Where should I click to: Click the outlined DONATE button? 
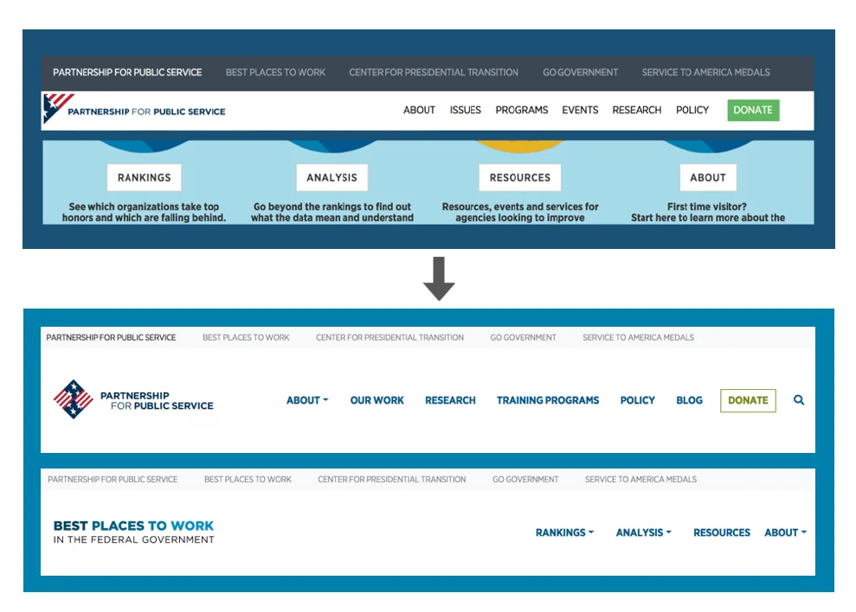748,400
